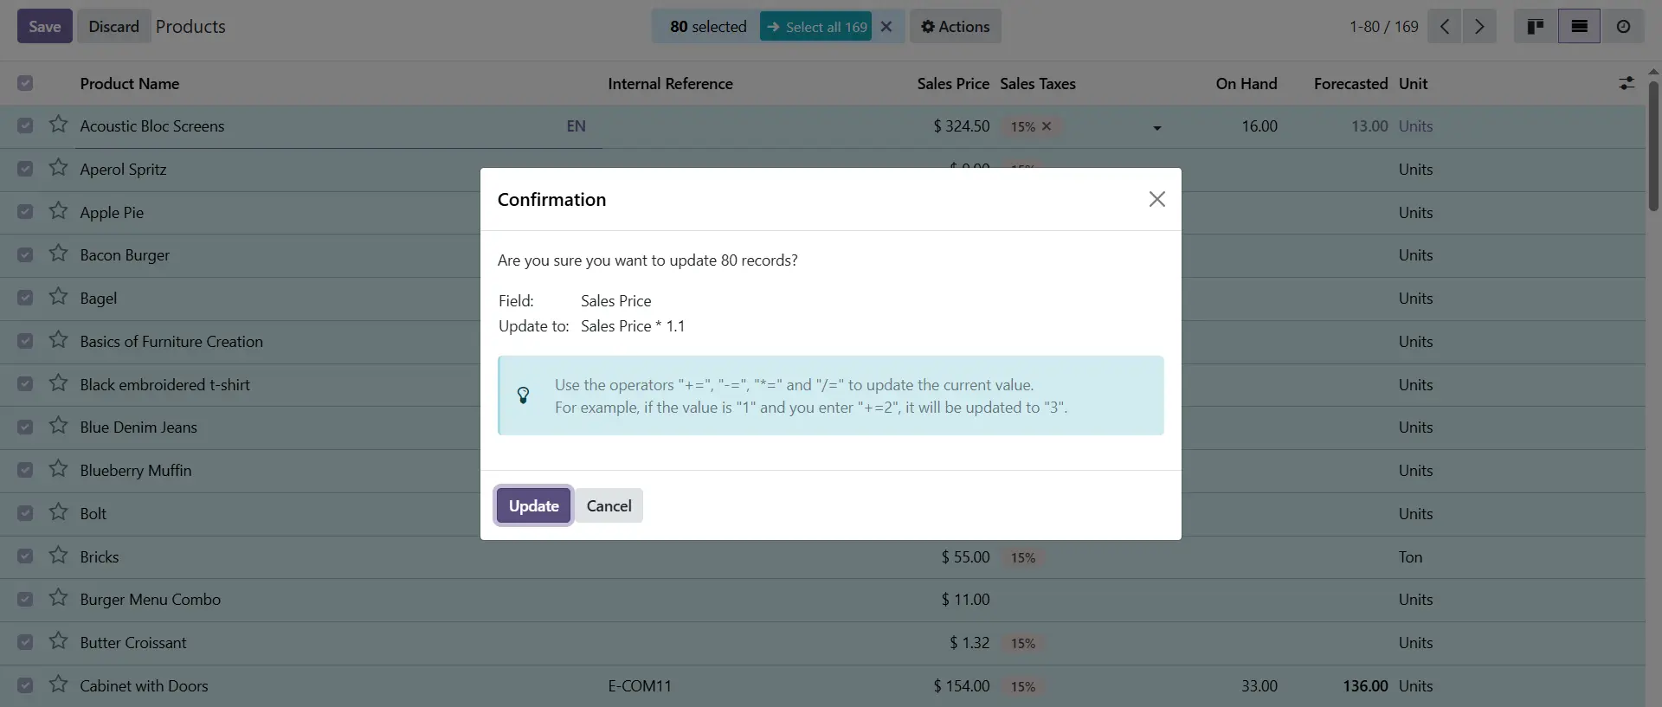1662x707 pixels.
Task: Close the Confirmation dialog with X
Action: tap(1156, 199)
